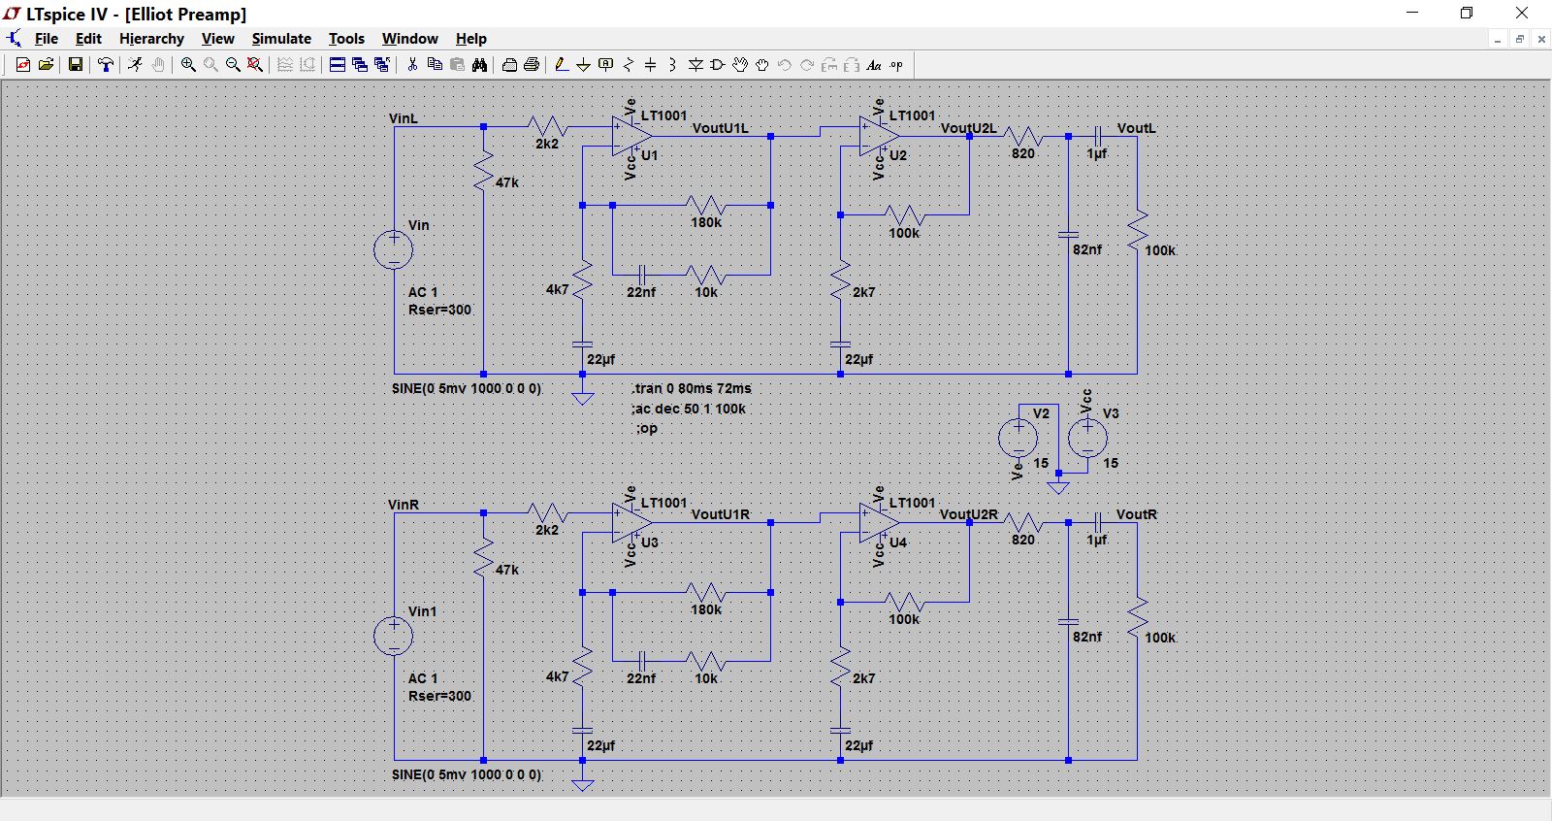Screen dimensions: 1552x821
Task: Click the Zoom In magnifier icon
Action: point(188,65)
